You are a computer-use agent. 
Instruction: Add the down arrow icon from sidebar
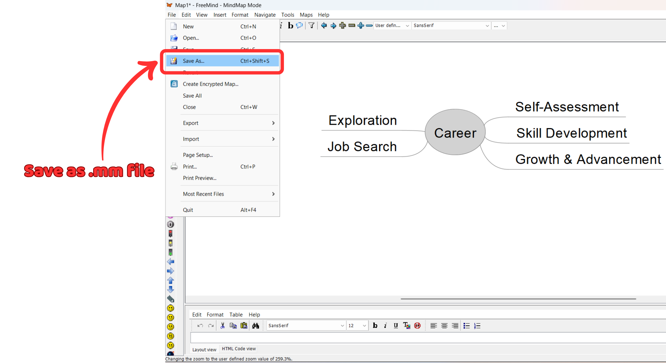tap(171, 289)
